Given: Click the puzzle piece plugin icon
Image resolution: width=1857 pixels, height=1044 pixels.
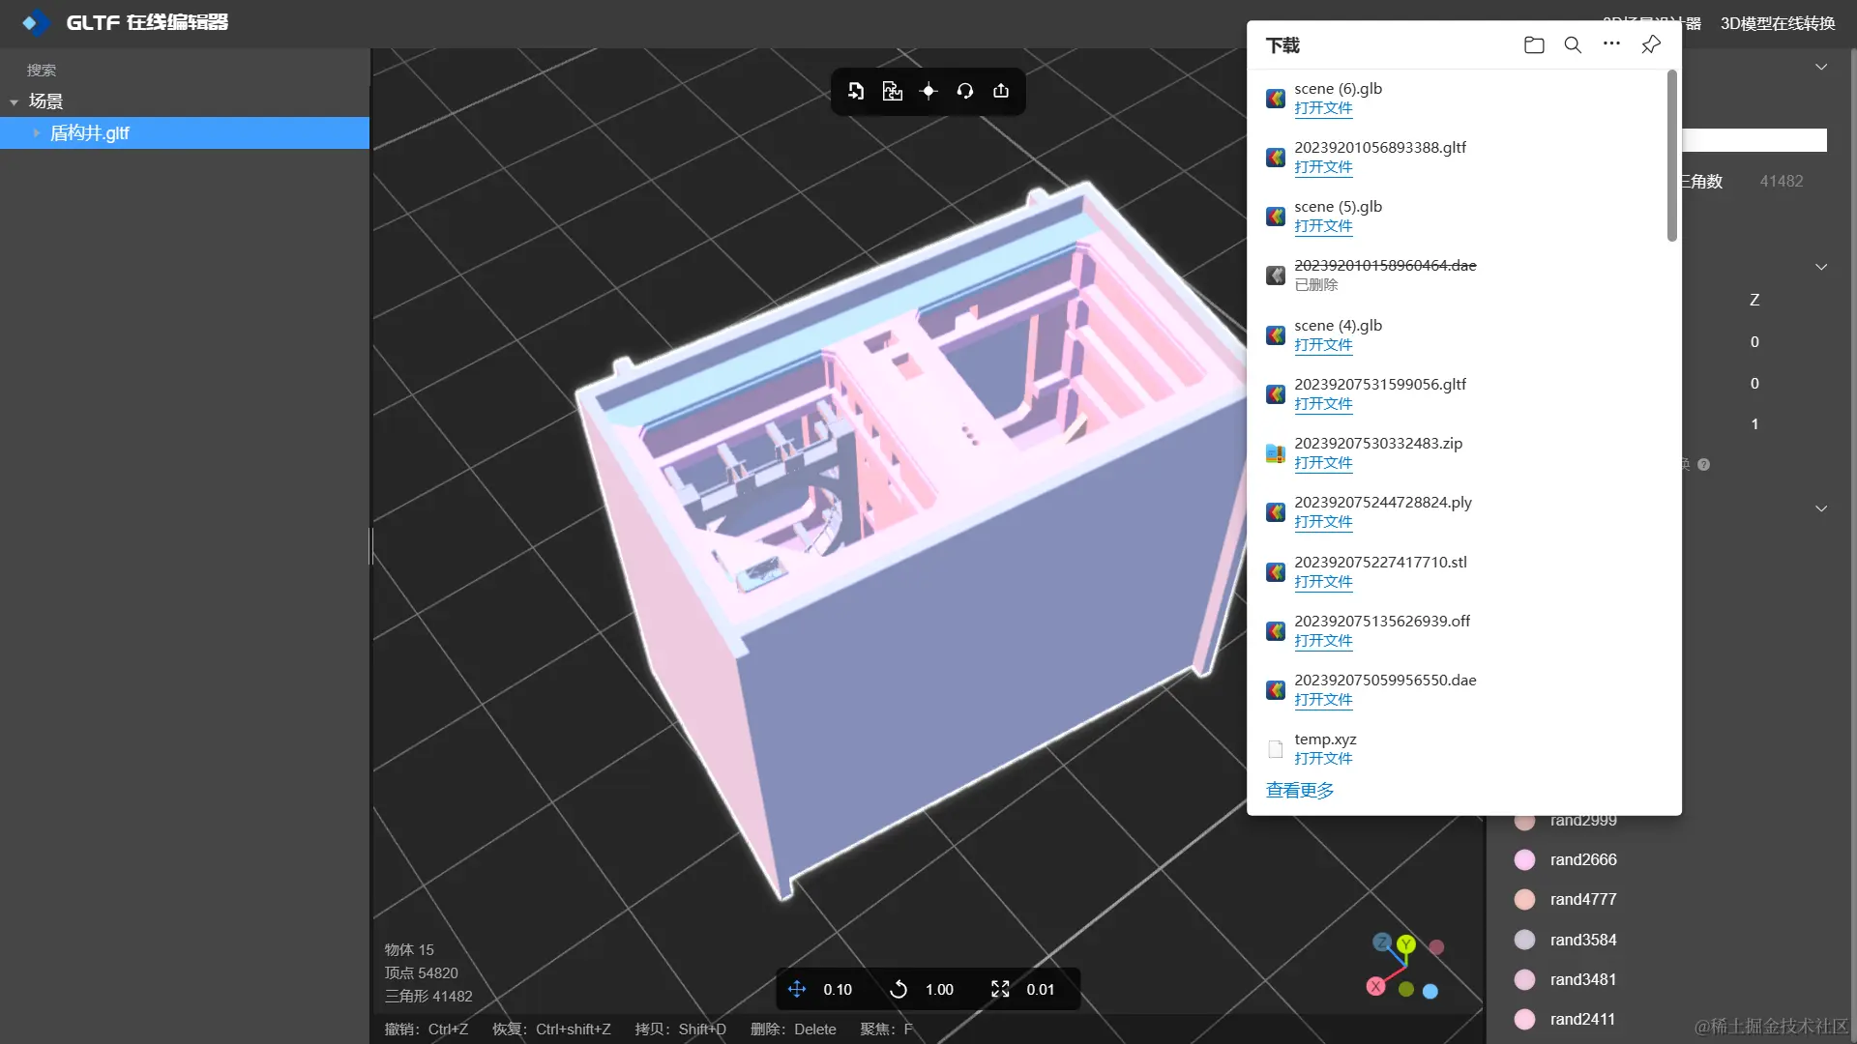Looking at the screenshot, I should click(x=892, y=91).
